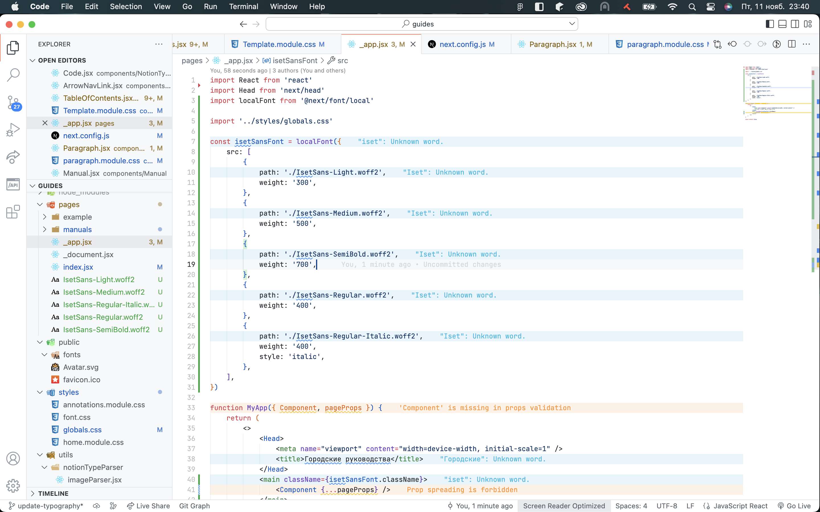Open the Search view in the activity bar
This screenshot has width=820, height=512.
tap(13, 75)
